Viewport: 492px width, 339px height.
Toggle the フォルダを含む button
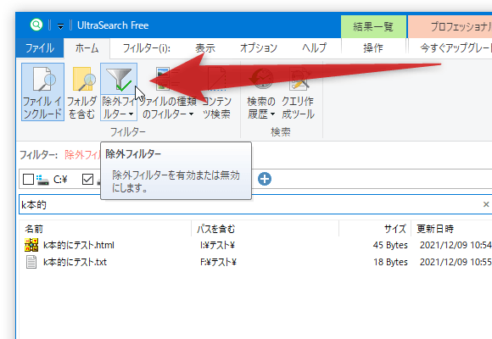82,92
